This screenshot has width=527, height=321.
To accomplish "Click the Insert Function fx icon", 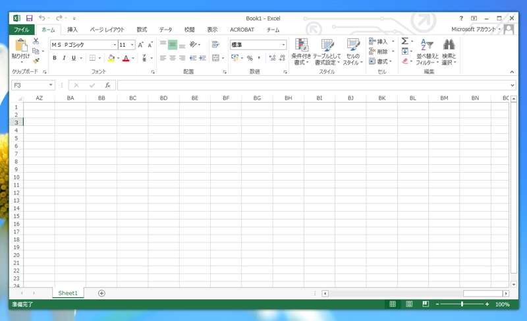I will pyautogui.click(x=107, y=85).
